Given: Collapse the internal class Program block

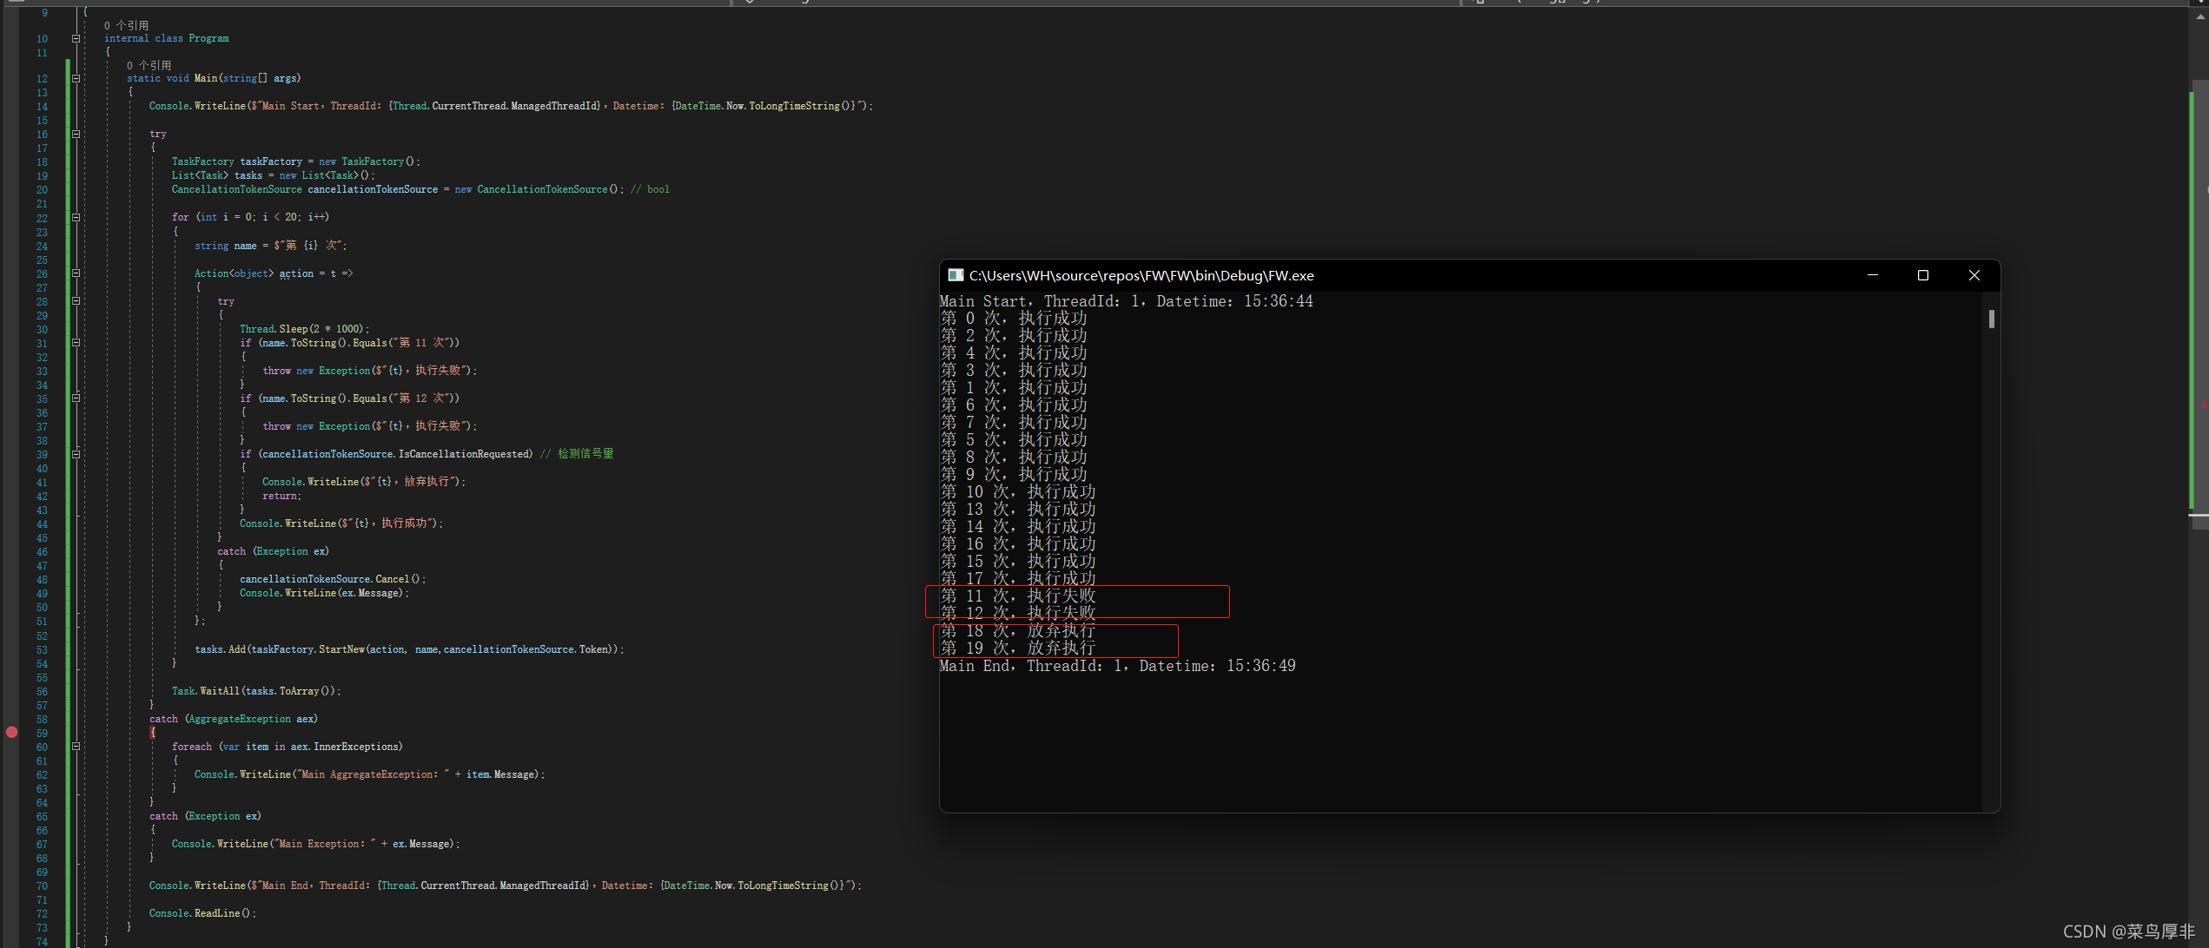Looking at the screenshot, I should [x=76, y=38].
